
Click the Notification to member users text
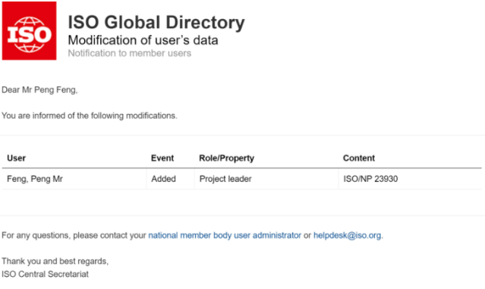coord(130,53)
